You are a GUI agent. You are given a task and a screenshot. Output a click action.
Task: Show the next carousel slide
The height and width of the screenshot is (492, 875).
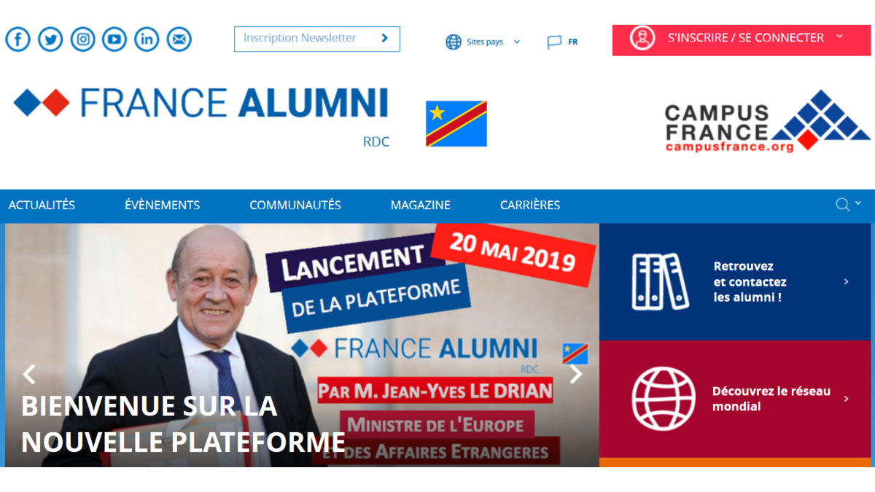[x=576, y=375]
